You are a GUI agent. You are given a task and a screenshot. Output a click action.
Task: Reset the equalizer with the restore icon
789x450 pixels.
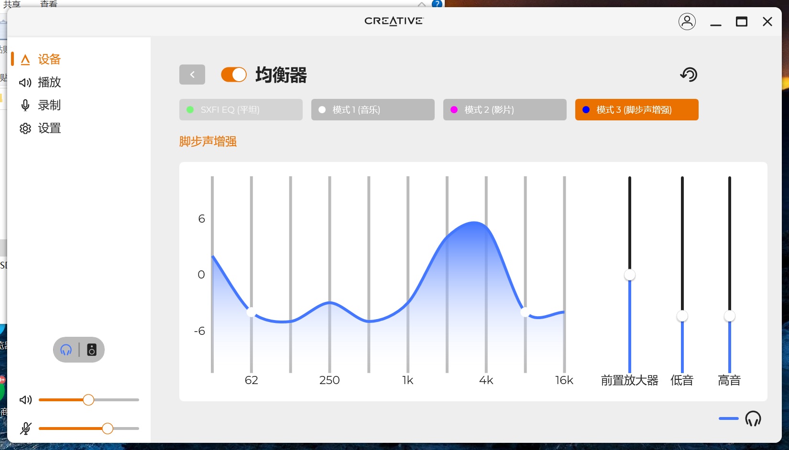click(689, 75)
